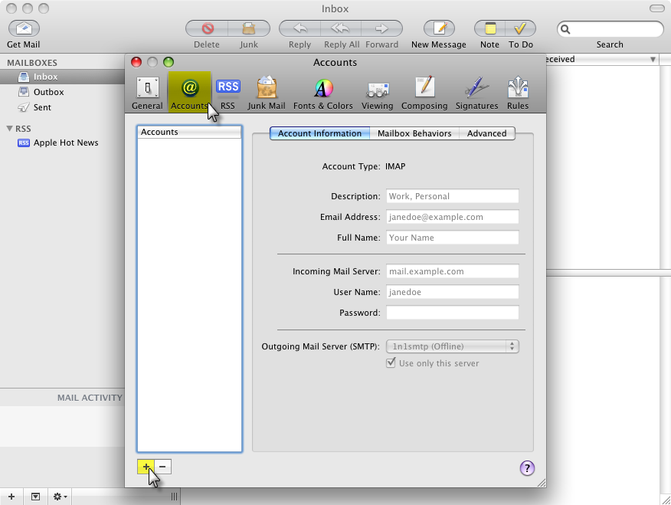Switch to the Advanced tab
Image resolution: width=671 pixels, height=505 pixels.
coord(486,133)
